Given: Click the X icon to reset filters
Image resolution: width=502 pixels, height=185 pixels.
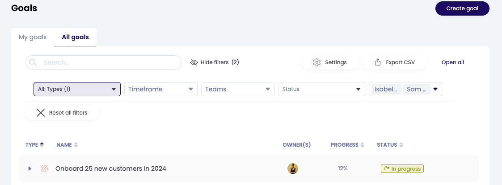Looking at the screenshot, I should tap(41, 113).
